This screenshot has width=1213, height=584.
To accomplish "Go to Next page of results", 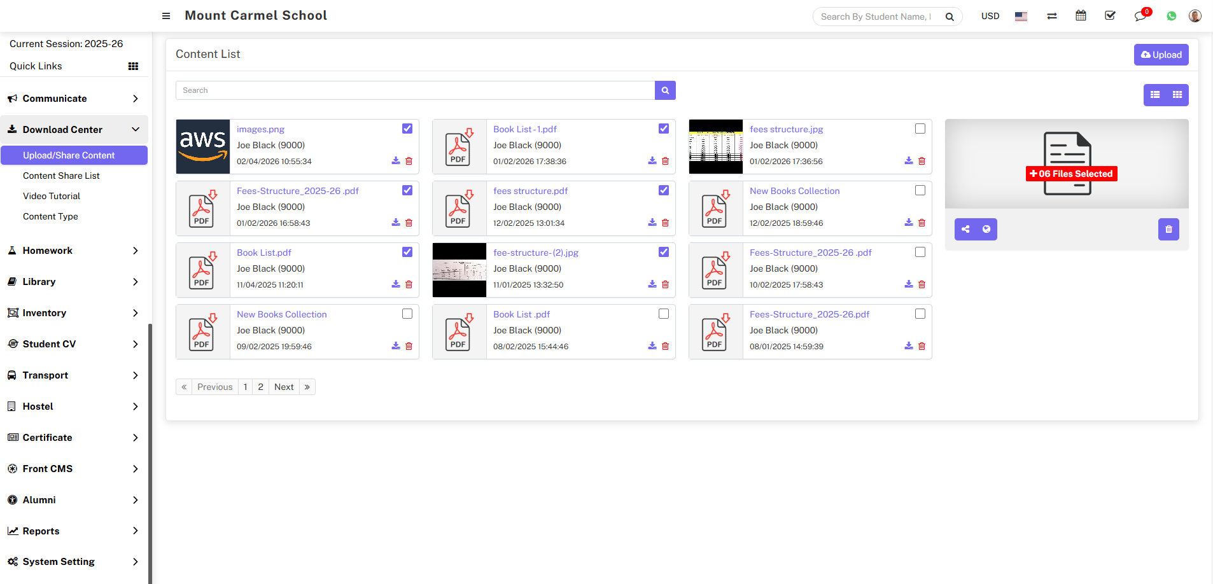I will pos(284,387).
